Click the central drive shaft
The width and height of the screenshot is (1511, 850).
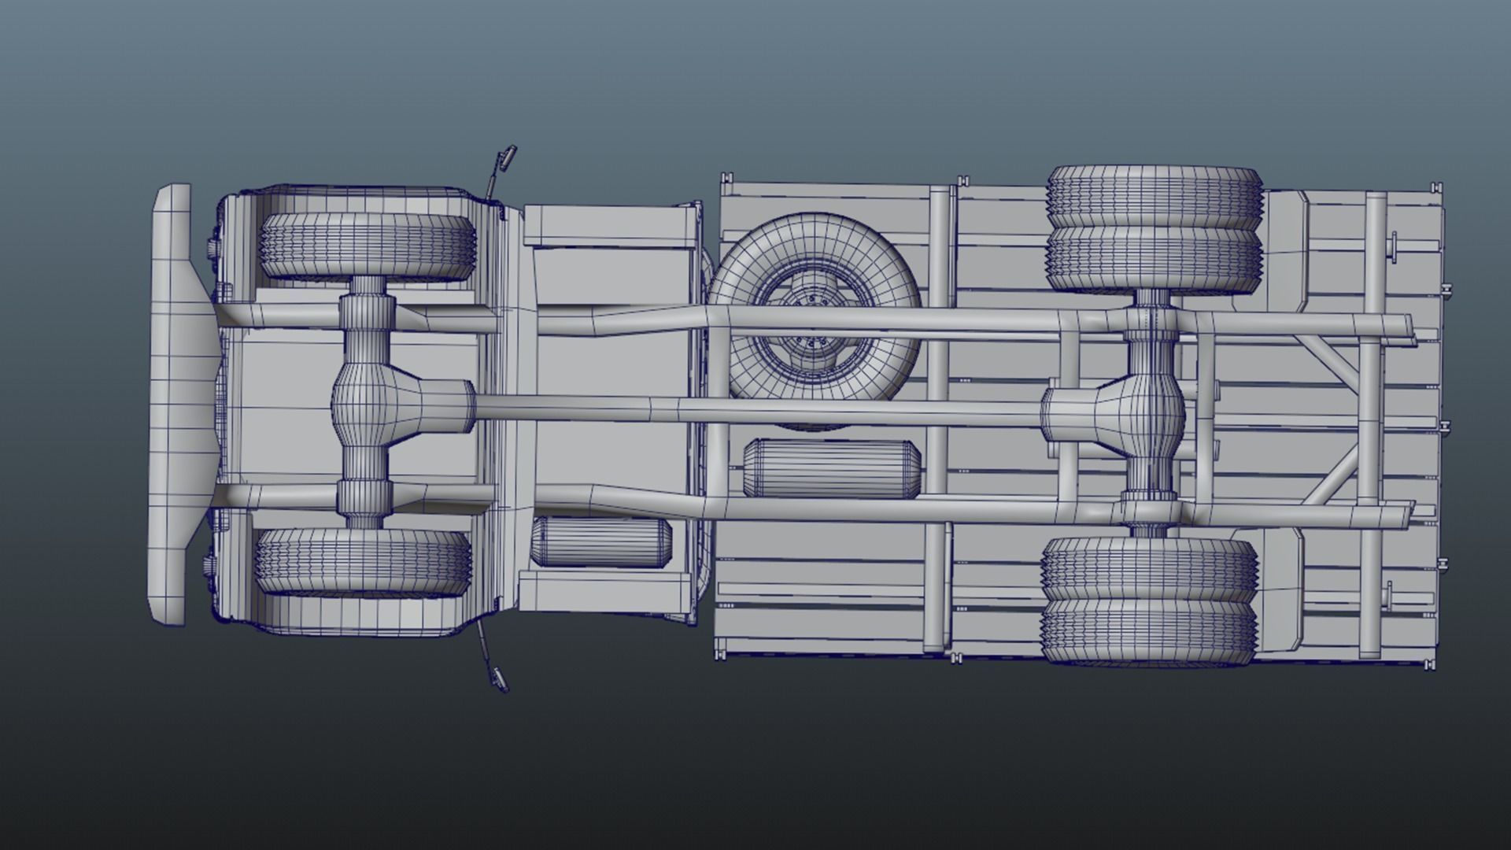pyautogui.click(x=755, y=410)
